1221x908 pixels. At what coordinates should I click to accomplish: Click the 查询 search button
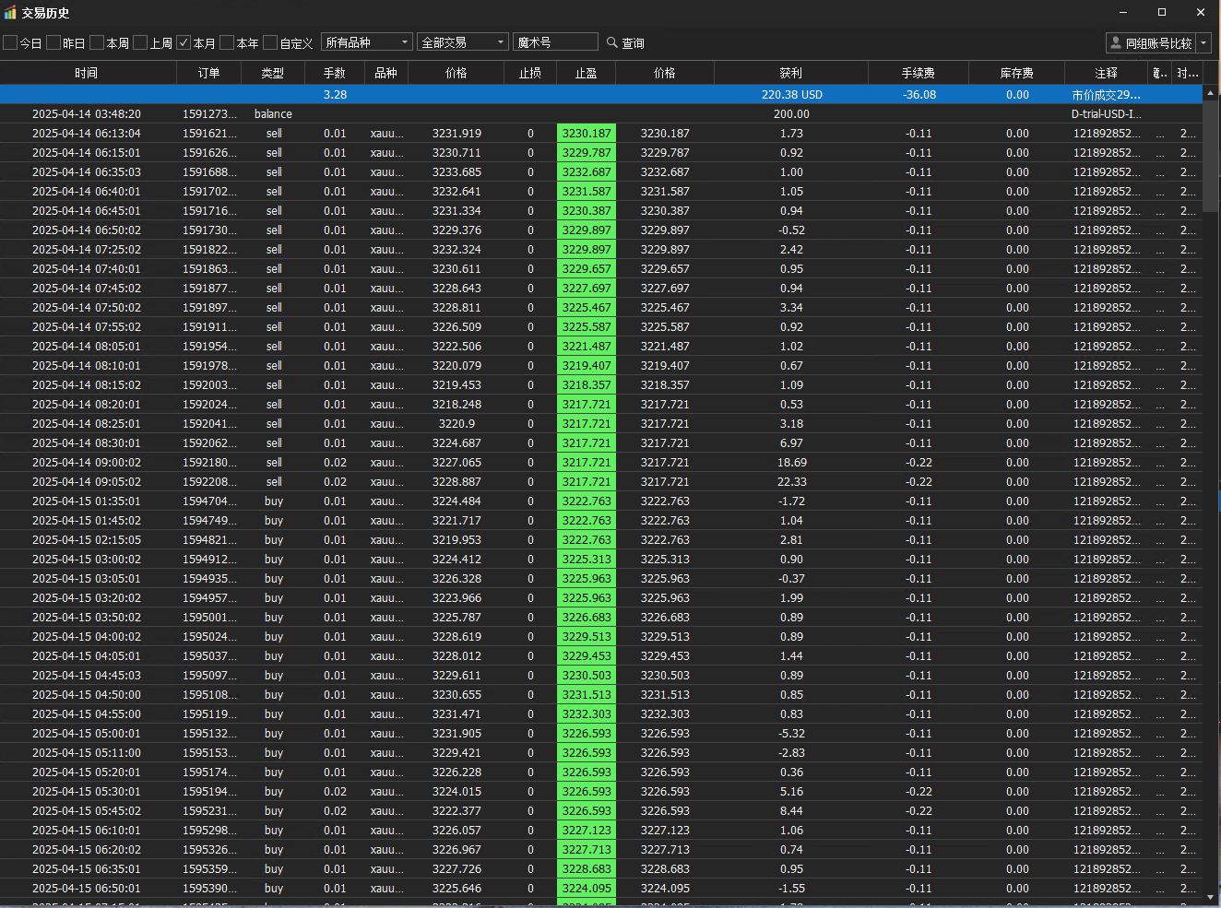625,42
